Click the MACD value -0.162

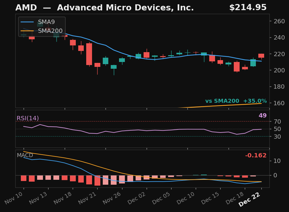(256, 156)
